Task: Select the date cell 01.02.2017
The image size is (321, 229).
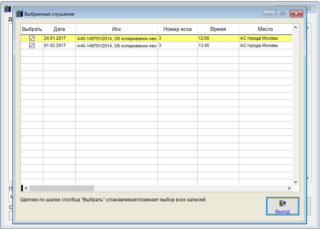Action: click(x=59, y=45)
